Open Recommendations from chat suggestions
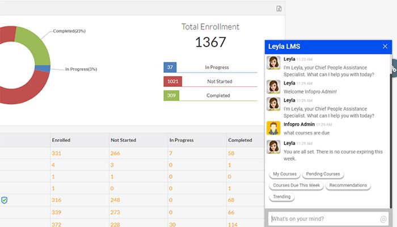The width and height of the screenshot is (397, 227). coord(348,186)
